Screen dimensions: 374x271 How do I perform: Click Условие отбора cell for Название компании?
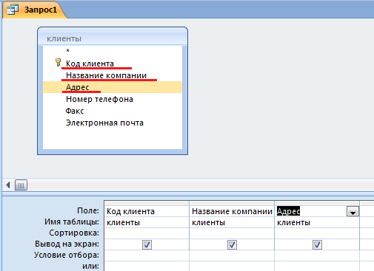(x=232, y=255)
